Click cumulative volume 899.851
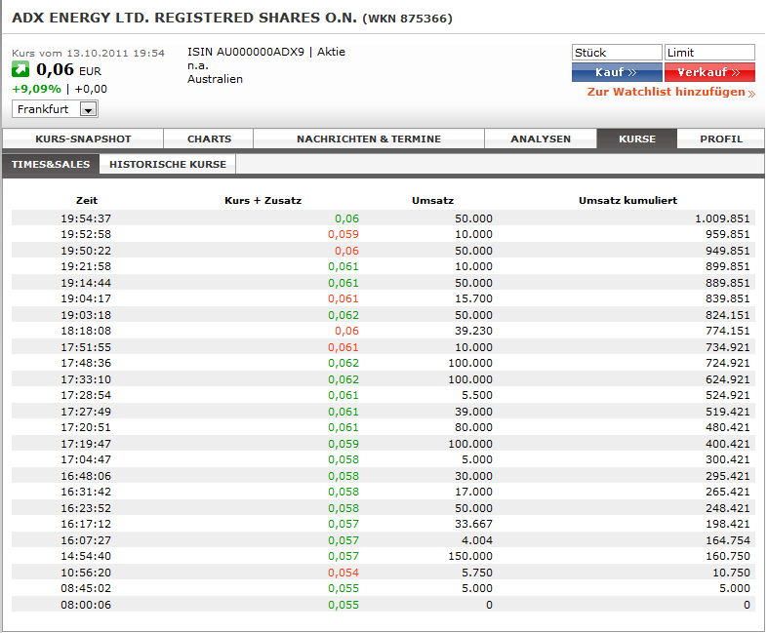 pos(727,267)
